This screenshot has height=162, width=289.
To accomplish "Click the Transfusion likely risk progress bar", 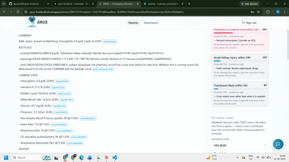I will click(x=240, y=89).
